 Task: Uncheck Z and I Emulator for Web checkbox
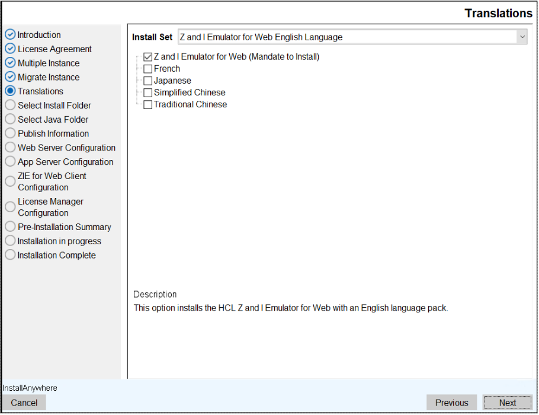coord(148,57)
